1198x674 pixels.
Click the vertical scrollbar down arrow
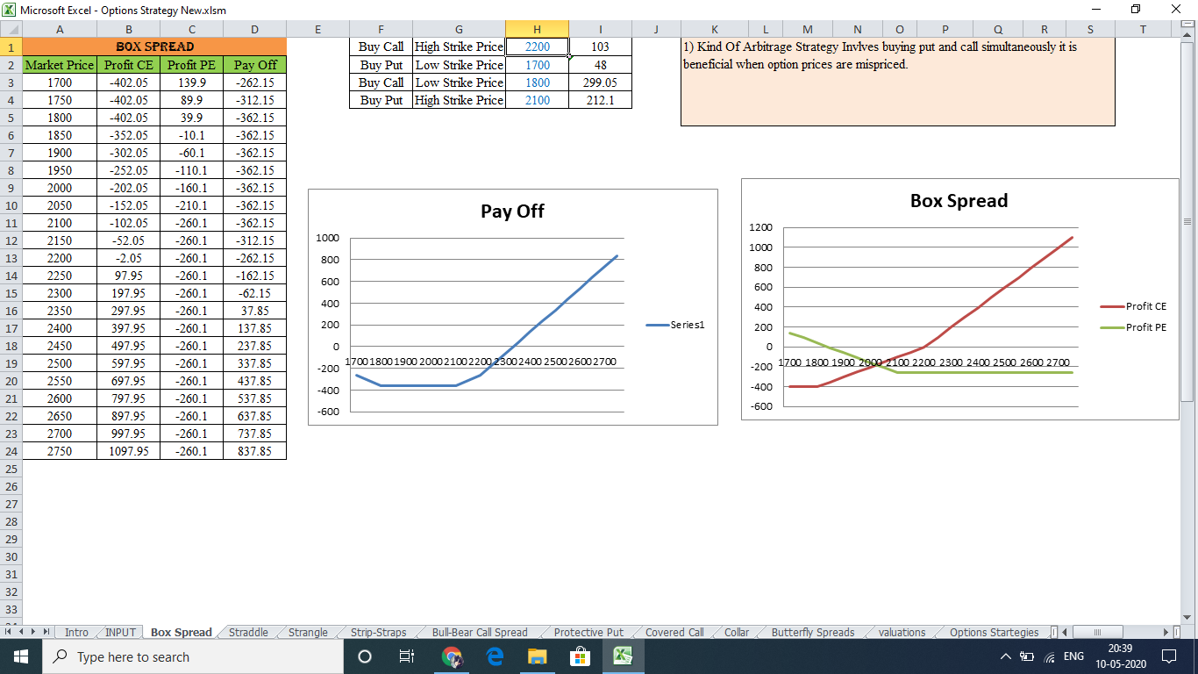(1188, 617)
